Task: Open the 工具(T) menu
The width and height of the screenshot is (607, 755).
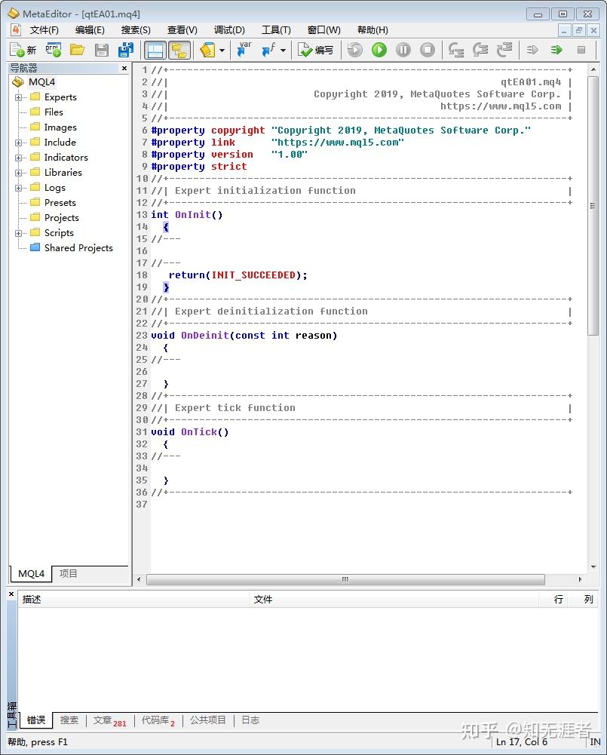Action: point(276,30)
